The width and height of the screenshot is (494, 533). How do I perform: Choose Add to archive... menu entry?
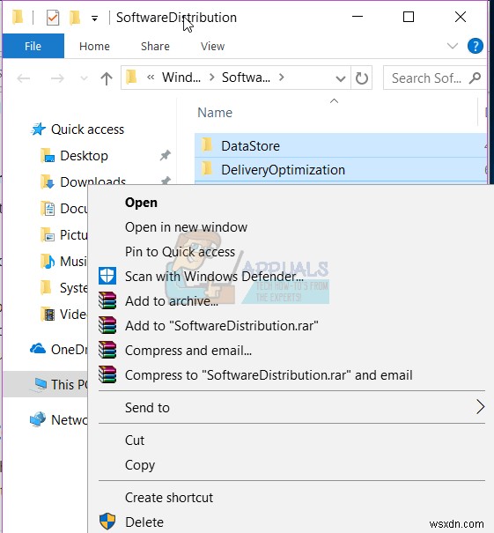click(172, 301)
